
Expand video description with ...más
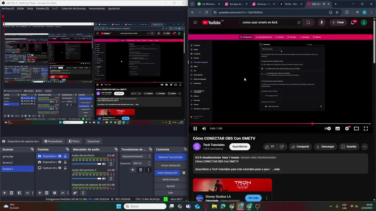(x=276, y=169)
